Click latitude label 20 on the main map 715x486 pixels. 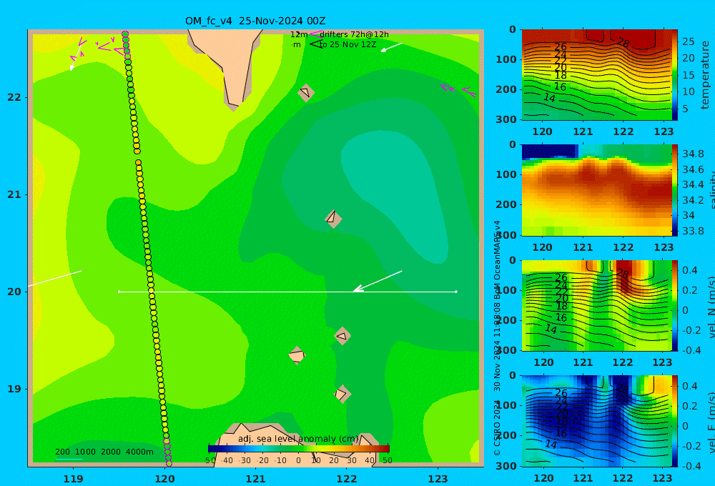pos(14,292)
